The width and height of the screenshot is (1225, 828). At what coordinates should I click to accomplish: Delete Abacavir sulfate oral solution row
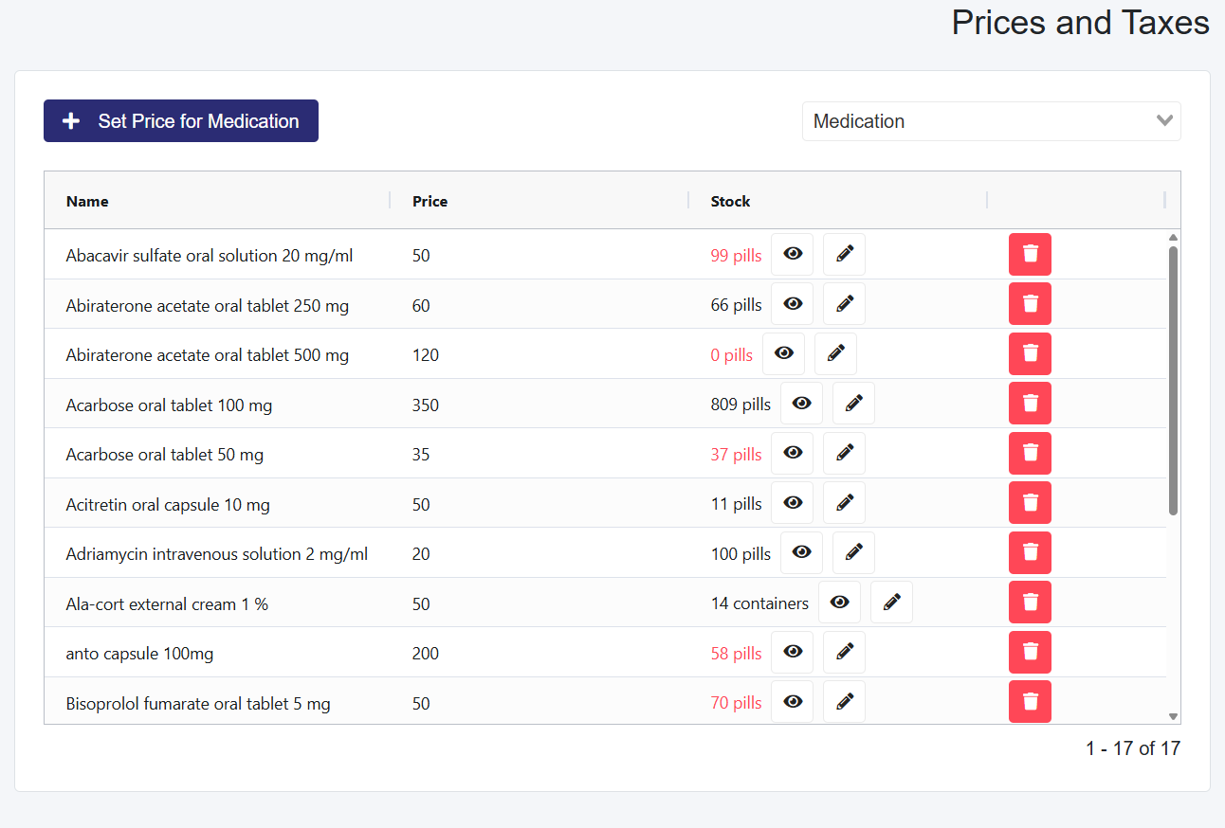point(1030,254)
